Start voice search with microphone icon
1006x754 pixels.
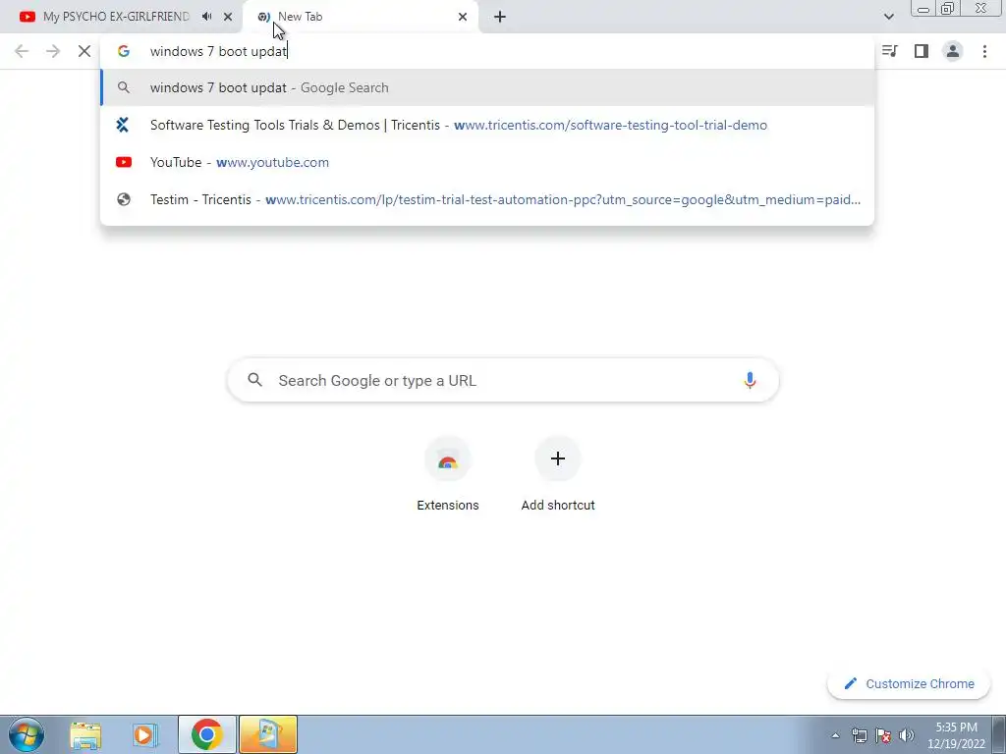coord(750,380)
